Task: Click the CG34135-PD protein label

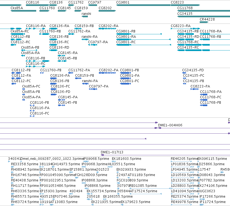Action: (x=193, y=70)
